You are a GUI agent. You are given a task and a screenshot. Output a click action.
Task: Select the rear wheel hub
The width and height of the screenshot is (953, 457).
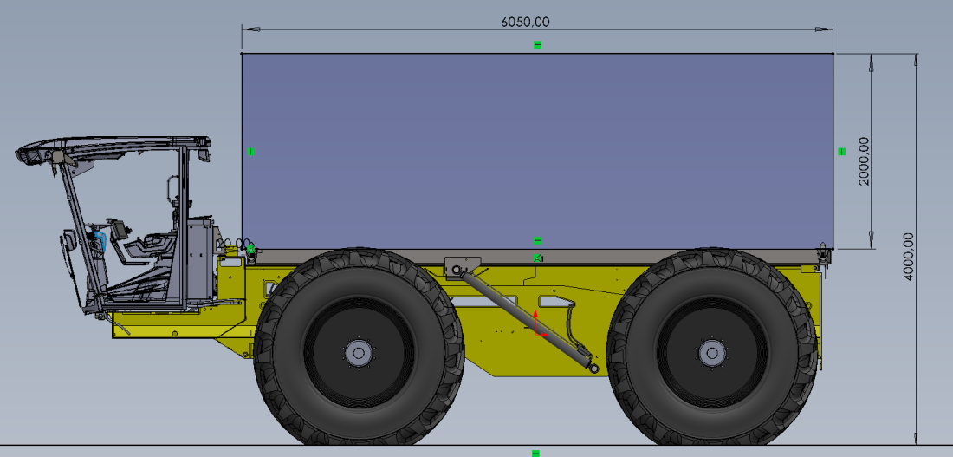(711, 352)
